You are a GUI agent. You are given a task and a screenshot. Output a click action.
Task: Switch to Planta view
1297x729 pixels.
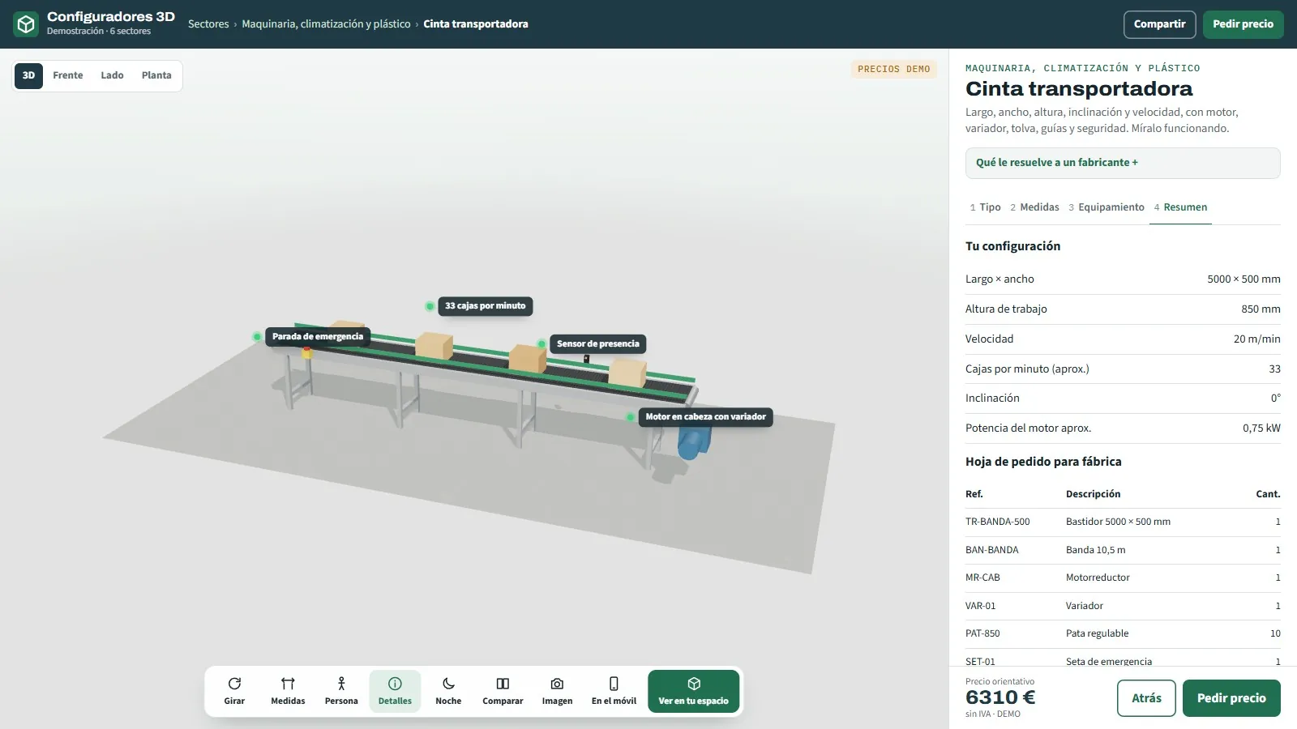tap(156, 75)
